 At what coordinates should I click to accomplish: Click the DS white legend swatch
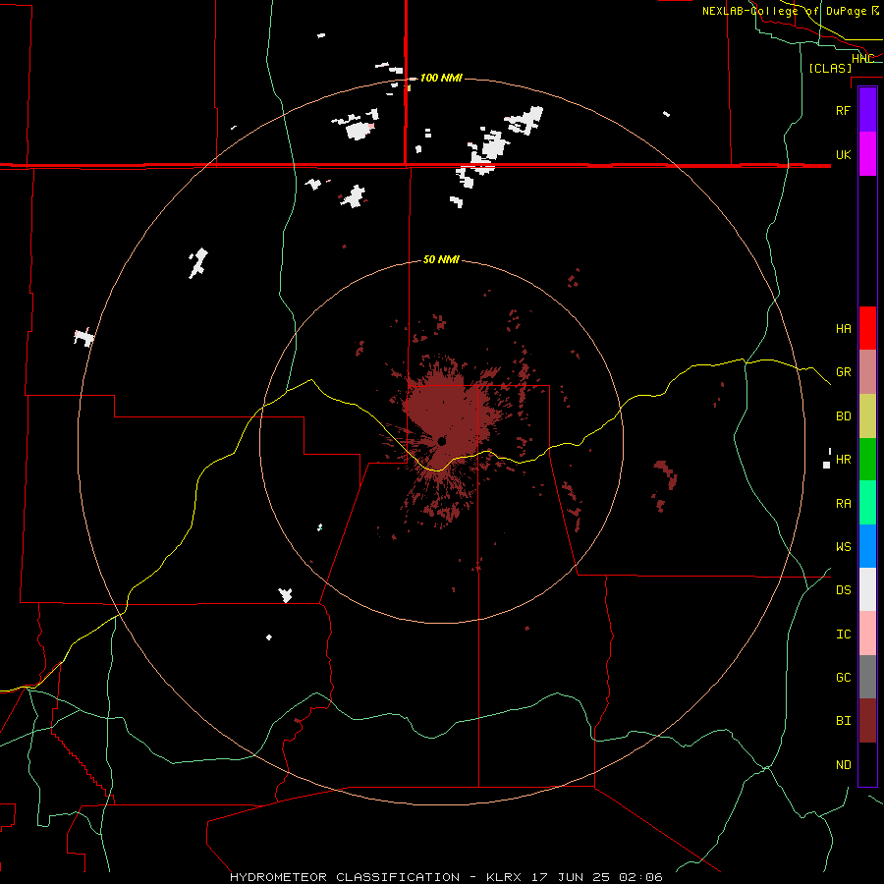(867, 589)
